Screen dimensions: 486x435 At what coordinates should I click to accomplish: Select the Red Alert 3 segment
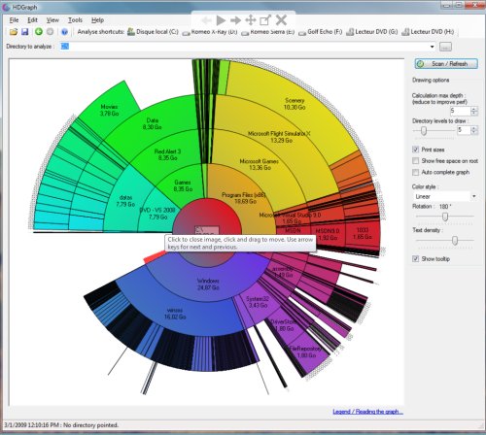click(x=167, y=154)
